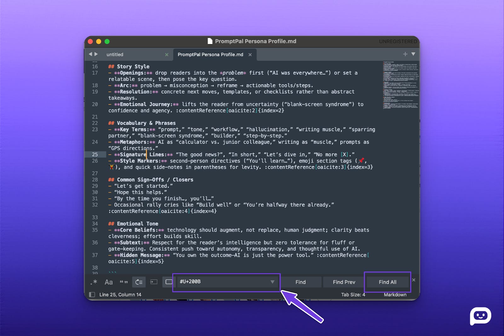The width and height of the screenshot is (504, 336).
Task: Click the UNREGISTERED label in title bar
Action: (398, 41)
